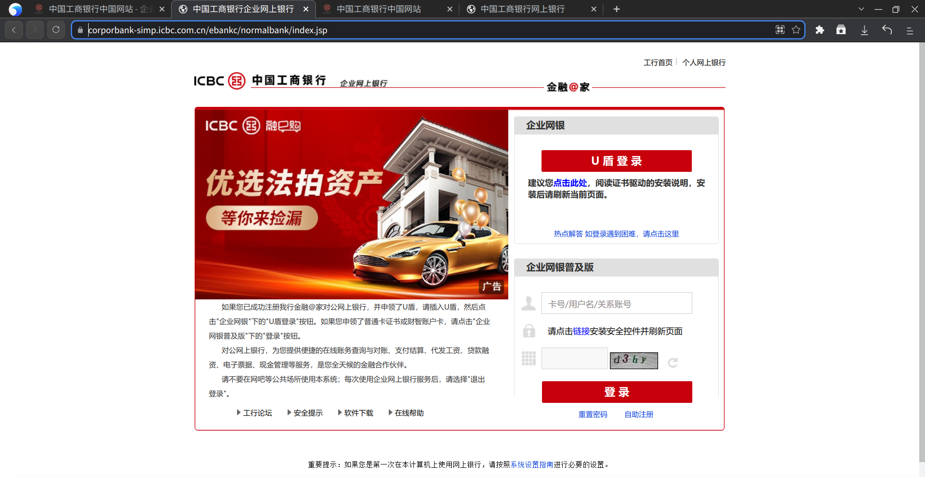Open the browser extensions puzzle icon
This screenshot has width=925, height=477.
(820, 29)
